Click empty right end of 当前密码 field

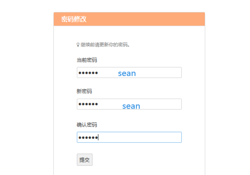tap(173, 73)
